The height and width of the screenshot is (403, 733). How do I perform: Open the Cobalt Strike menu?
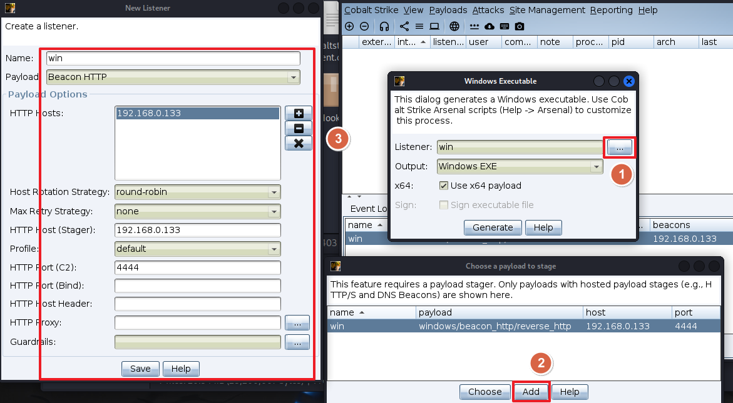[371, 10]
